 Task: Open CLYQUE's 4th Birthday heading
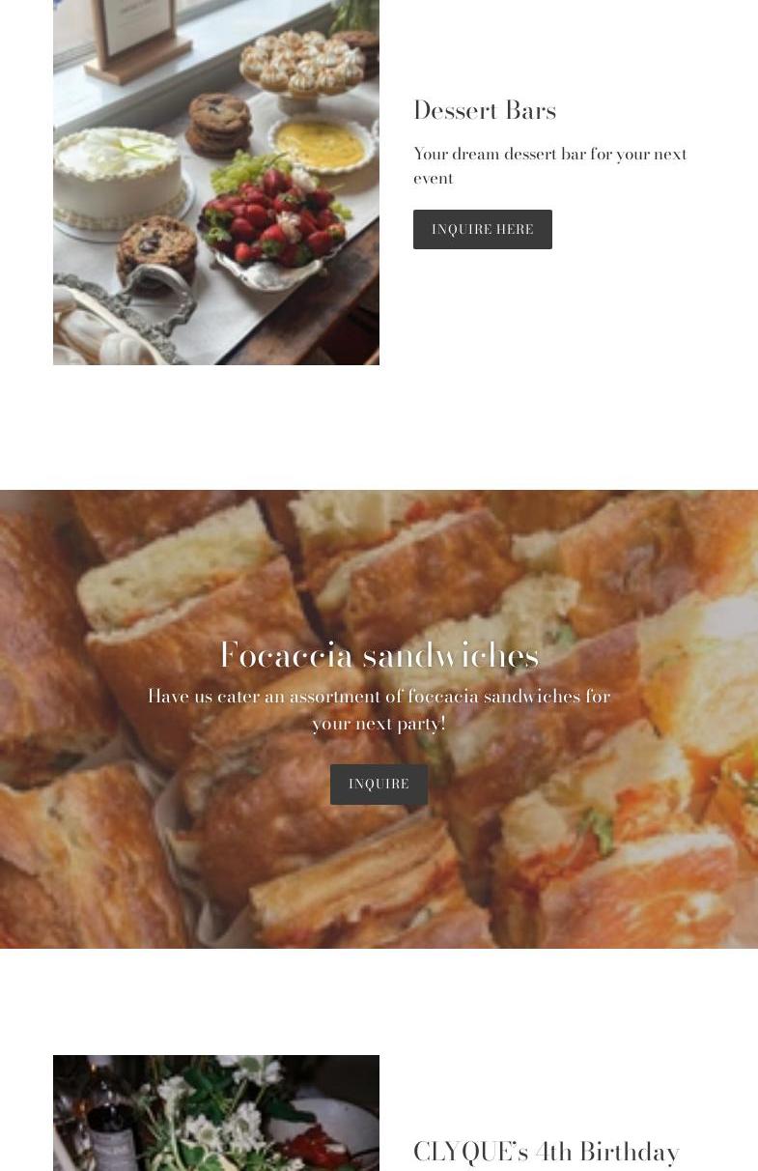(547, 1152)
